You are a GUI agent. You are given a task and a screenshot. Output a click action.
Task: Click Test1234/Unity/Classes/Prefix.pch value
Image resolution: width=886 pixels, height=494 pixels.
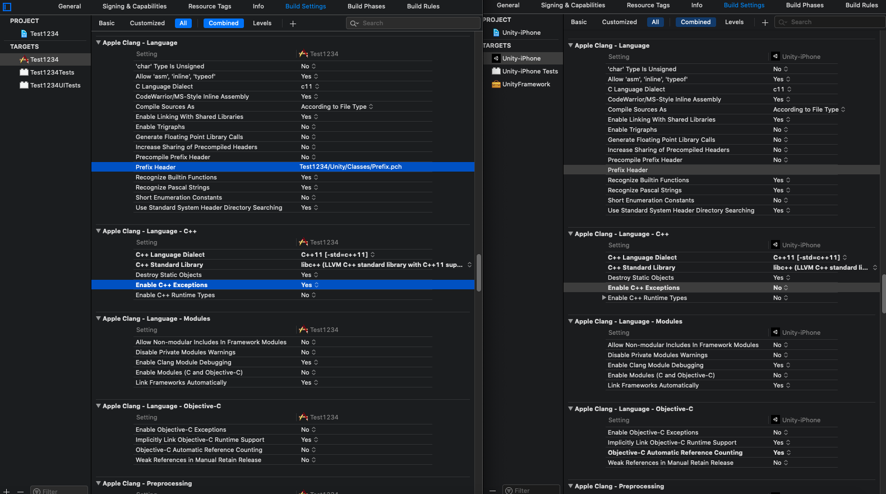pos(350,167)
